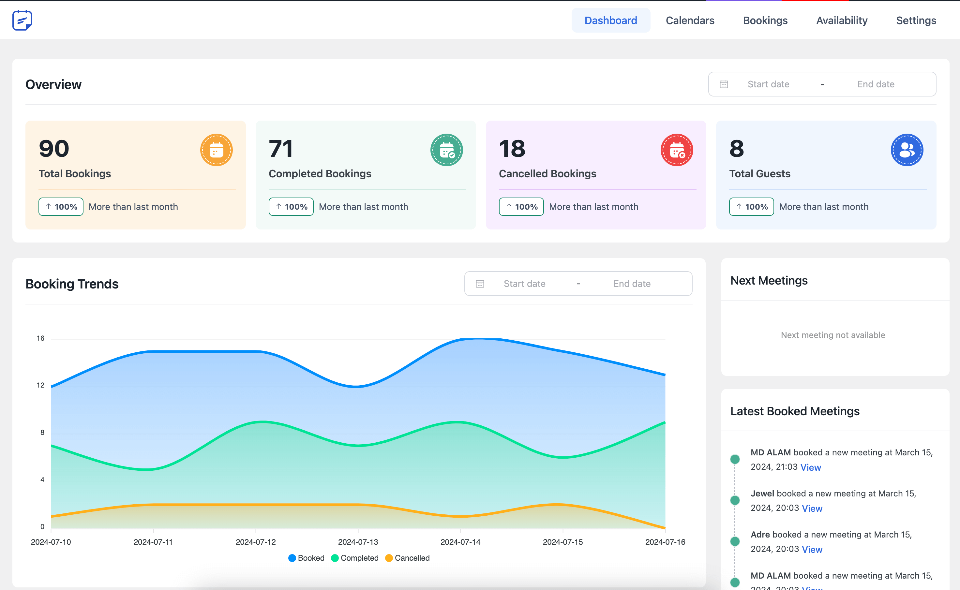This screenshot has width=960, height=590.
Task: Click the calendar icon in the Booking Trends date range
Action: (480, 284)
